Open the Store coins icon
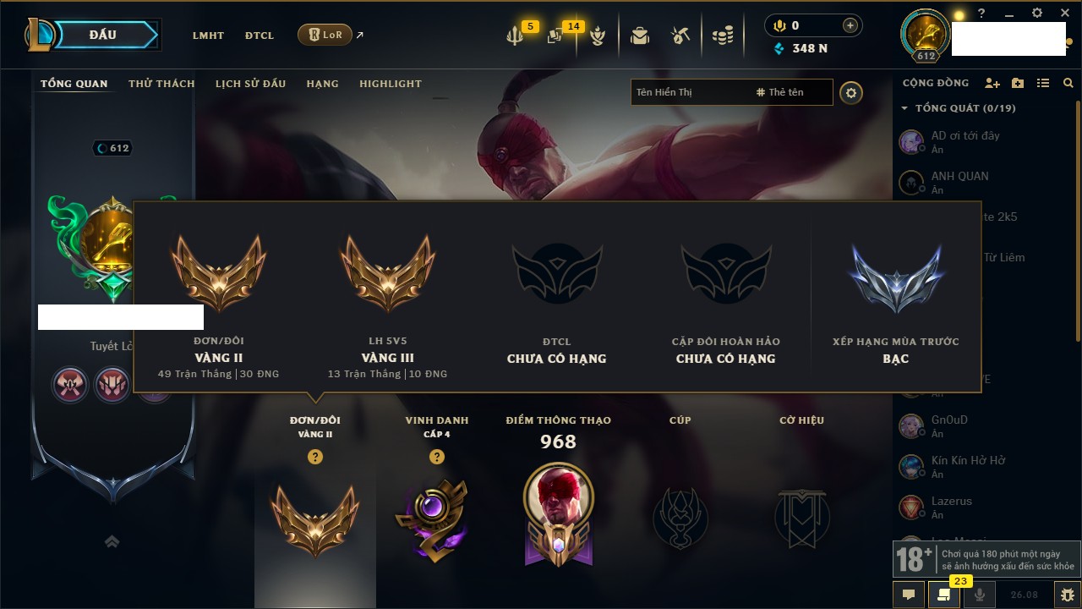Viewport: 1082px width, 609px height. [722, 36]
